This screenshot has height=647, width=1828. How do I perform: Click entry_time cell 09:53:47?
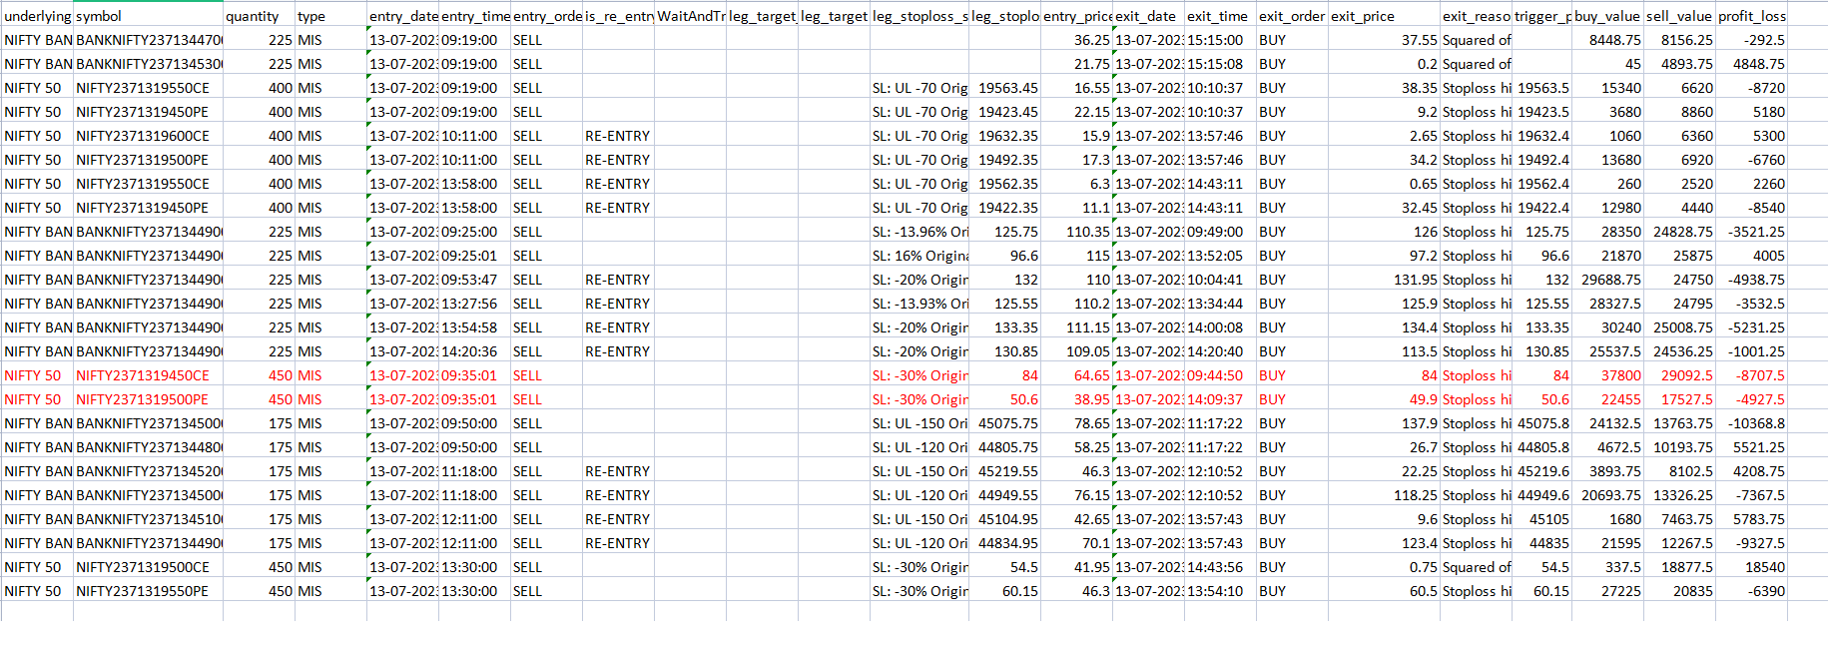pos(474,280)
